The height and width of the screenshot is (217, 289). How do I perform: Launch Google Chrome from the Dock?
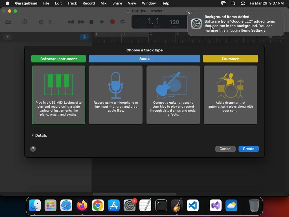tap(98, 205)
